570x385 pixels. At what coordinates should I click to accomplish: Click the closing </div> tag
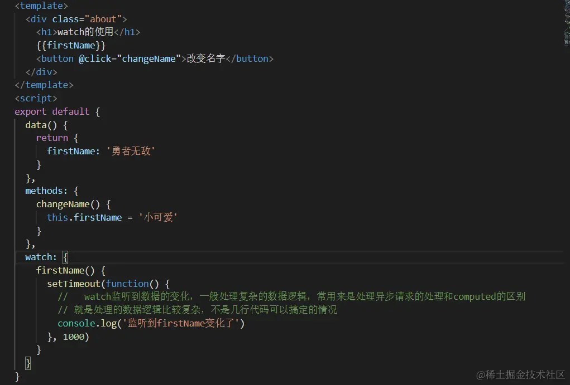pos(41,72)
